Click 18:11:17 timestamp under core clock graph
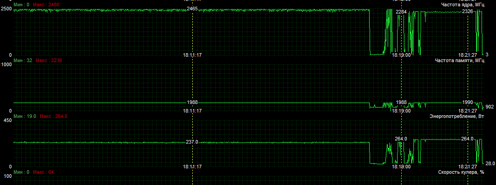This screenshot has height=185, width=496. pos(192,54)
